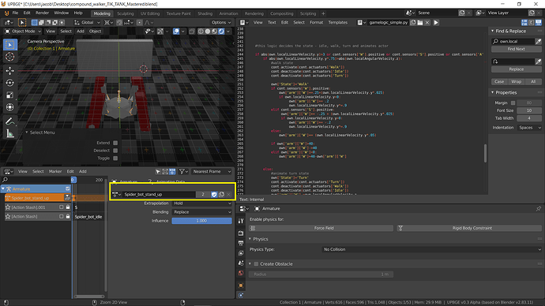Open the Object Mode dropdown
Image resolution: width=545 pixels, height=306 pixels.
(23, 32)
